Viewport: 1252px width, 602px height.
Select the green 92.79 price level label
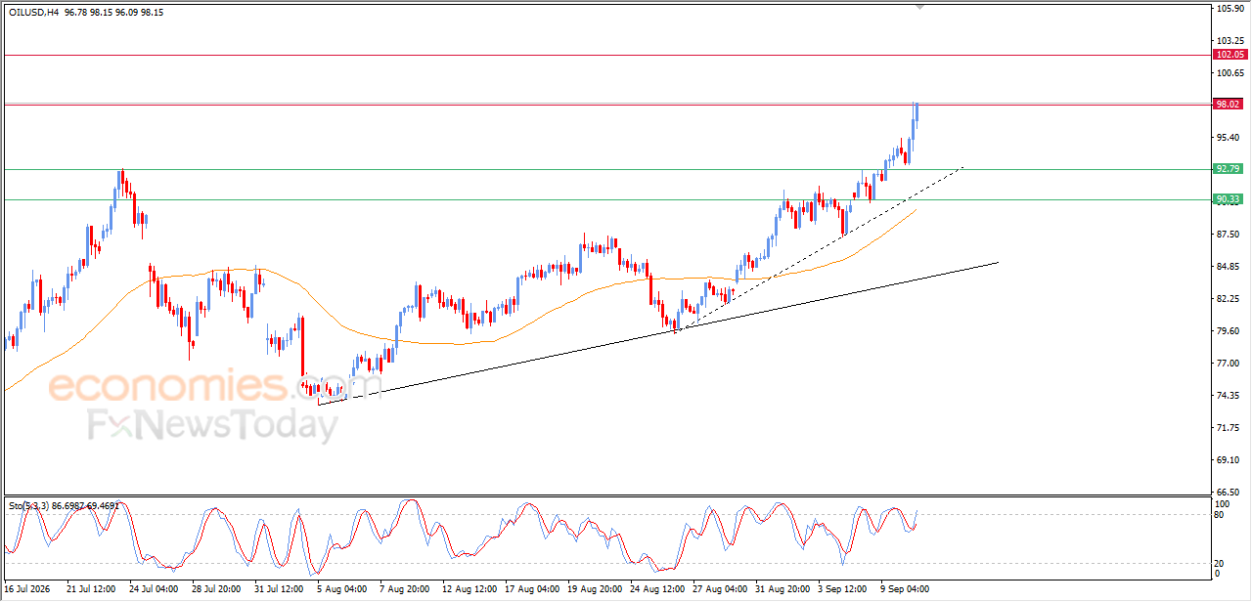(1228, 169)
